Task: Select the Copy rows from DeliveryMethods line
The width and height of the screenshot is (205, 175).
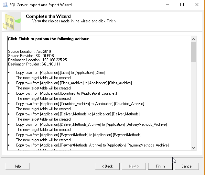Action: pos(78,114)
